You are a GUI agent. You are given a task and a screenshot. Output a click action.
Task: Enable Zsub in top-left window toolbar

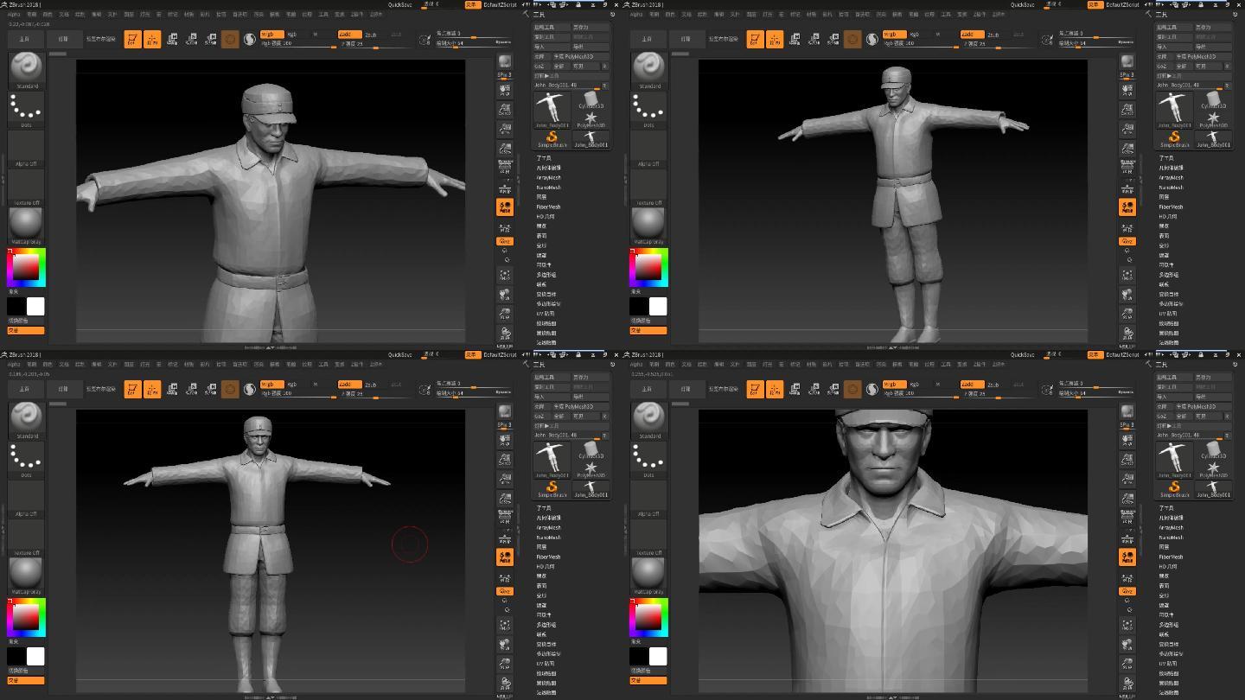click(371, 35)
